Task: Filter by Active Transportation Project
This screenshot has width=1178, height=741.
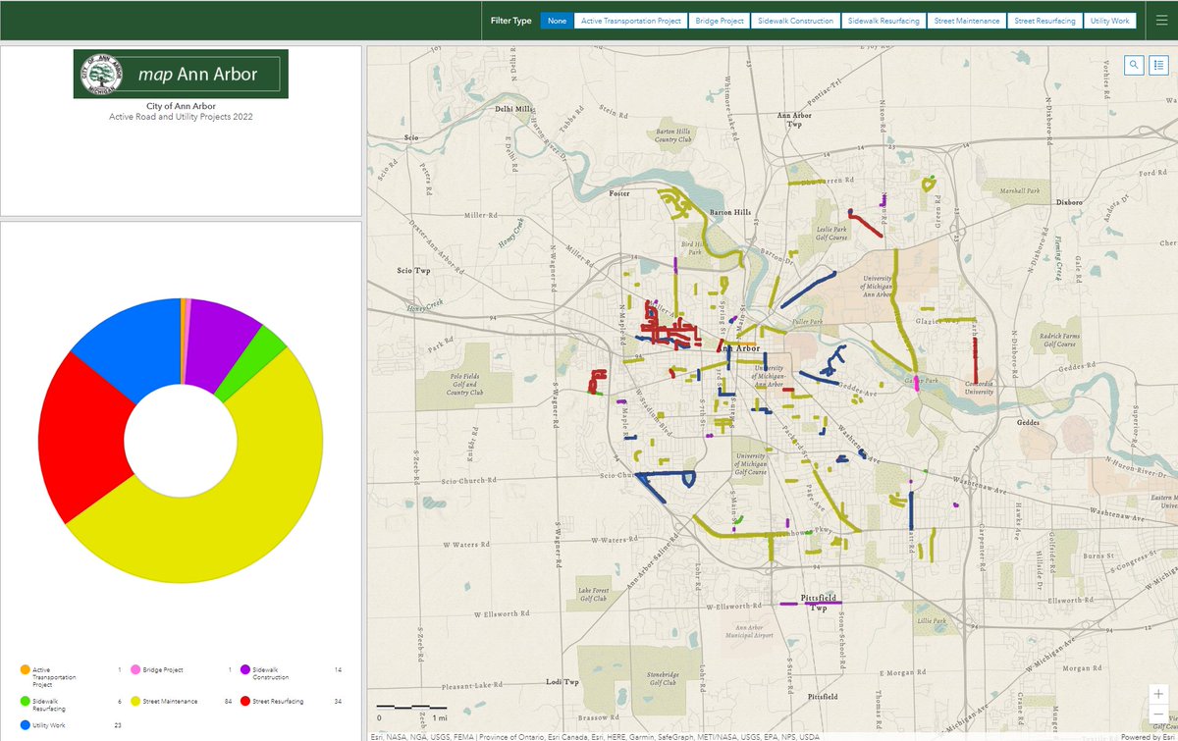Action: point(631,20)
